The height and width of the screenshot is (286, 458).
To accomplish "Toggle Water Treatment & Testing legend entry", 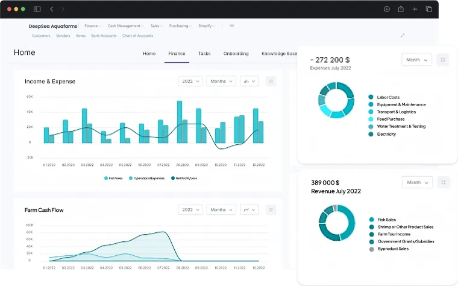I will tap(397, 126).
